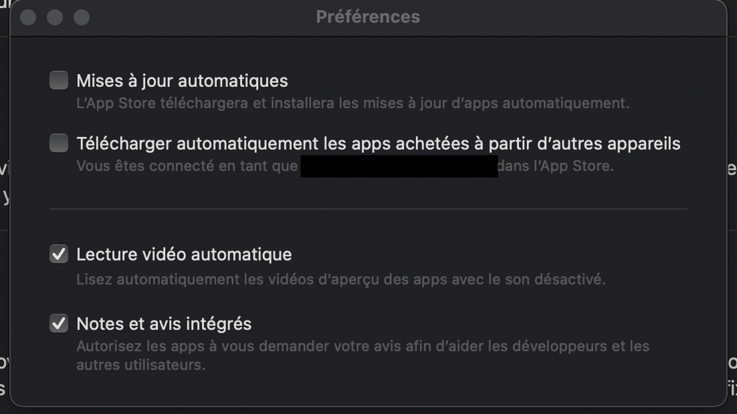This screenshot has width=737, height=414.
Task: Click the horizontal separator between preference groups
Action: click(x=368, y=209)
